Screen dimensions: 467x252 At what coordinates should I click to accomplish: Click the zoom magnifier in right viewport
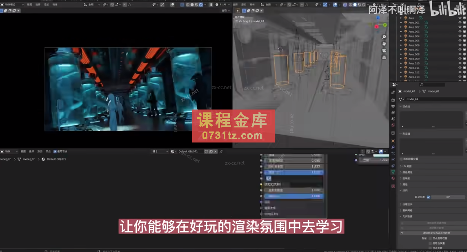pyautogui.click(x=384, y=37)
